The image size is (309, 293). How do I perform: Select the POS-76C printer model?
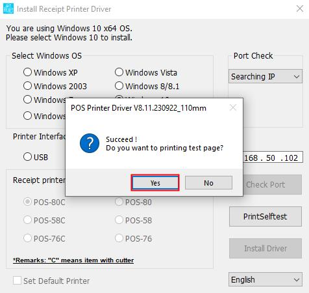click(44, 238)
